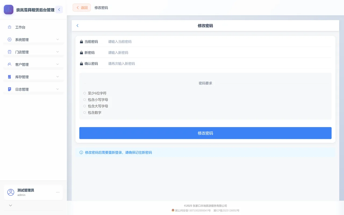This screenshot has height=215, width=344.
Task: Expand the 库存管理 submenu arrow
Action: point(58,77)
